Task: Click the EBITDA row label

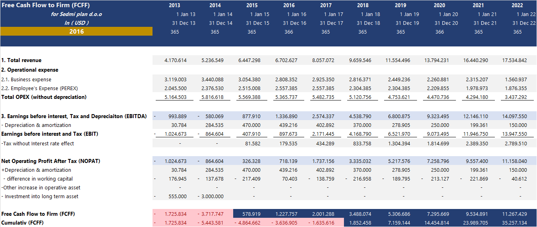Action: click(x=74, y=117)
